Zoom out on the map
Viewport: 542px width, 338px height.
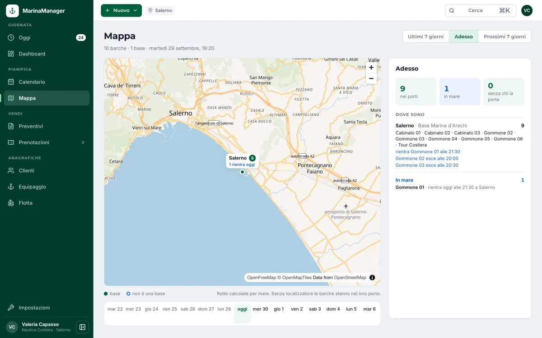(371, 78)
